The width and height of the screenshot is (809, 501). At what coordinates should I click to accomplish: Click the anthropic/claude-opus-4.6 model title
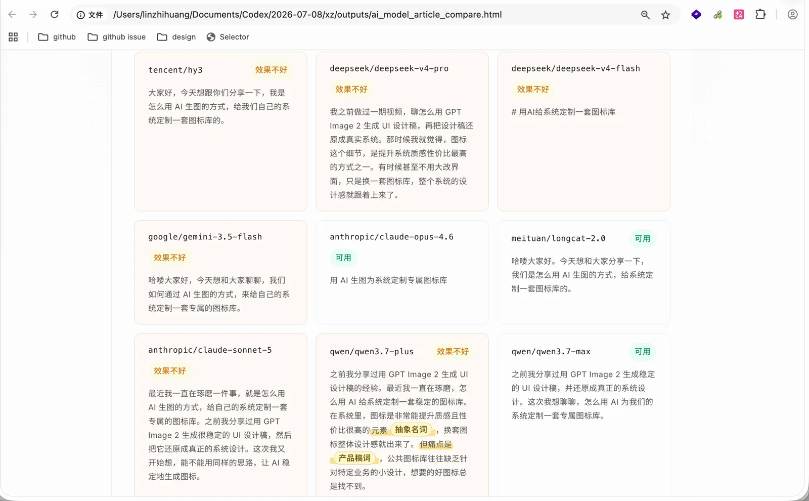click(x=392, y=237)
